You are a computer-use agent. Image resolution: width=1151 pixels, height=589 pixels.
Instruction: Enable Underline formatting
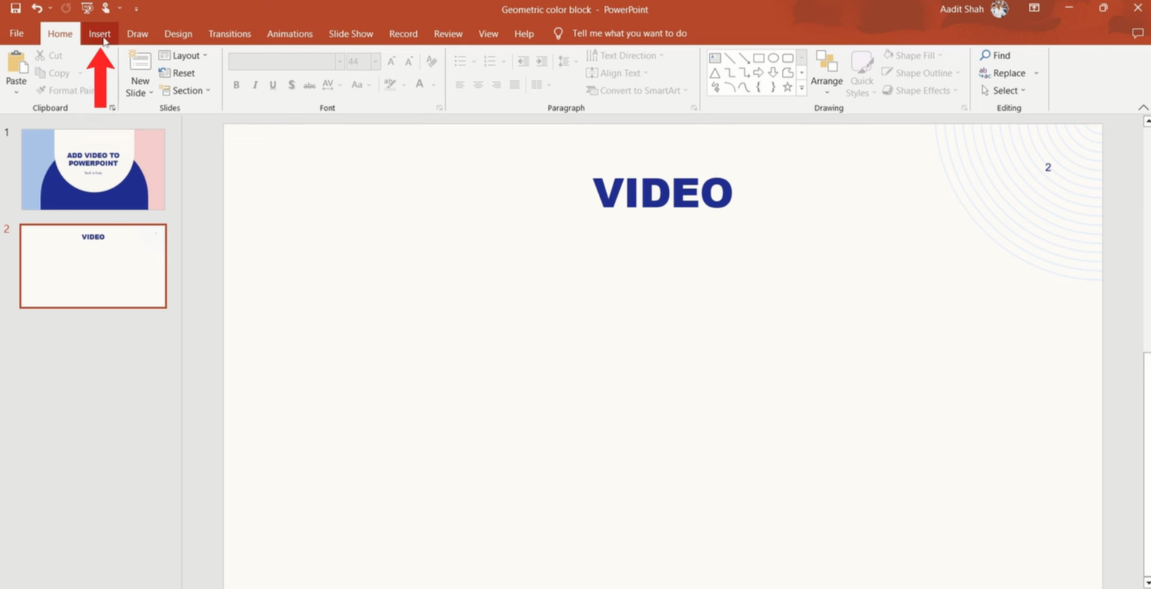[273, 85]
